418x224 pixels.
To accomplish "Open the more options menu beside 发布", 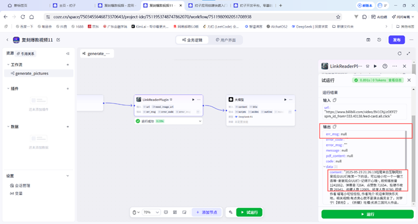I will tap(411, 40).
